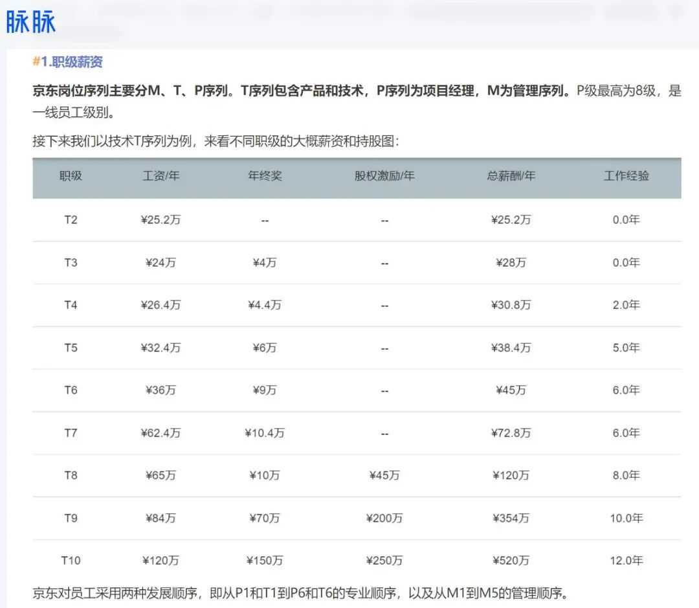Click the T6 total compensation ¥45万 cell
The width and height of the screenshot is (699, 608).
tap(510, 390)
